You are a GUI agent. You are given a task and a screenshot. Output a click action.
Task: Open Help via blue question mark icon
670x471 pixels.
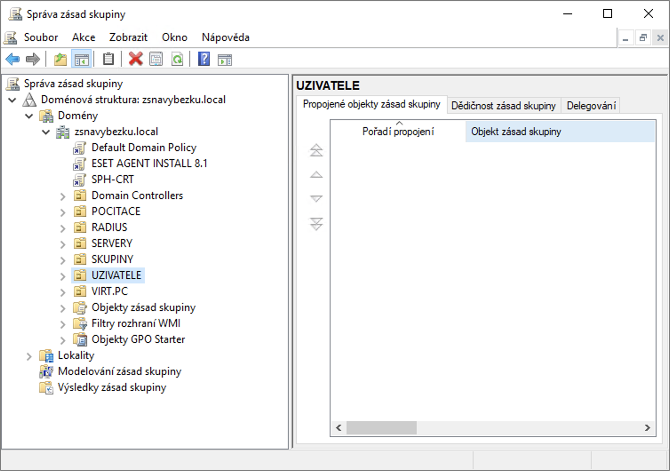[203, 59]
